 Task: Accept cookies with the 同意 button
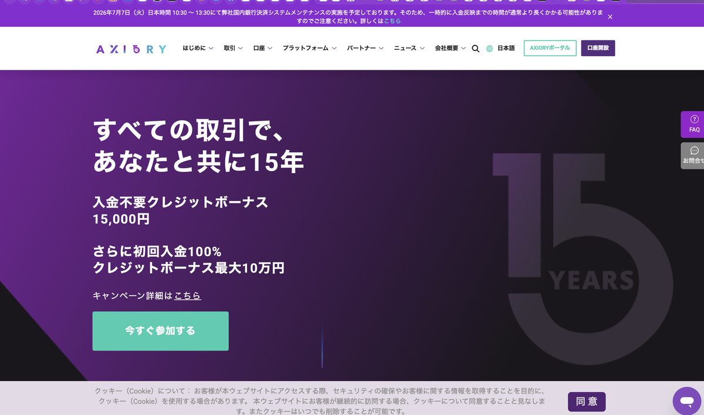[x=587, y=402]
